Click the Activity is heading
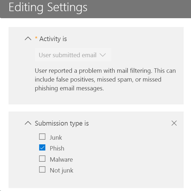 (53, 39)
